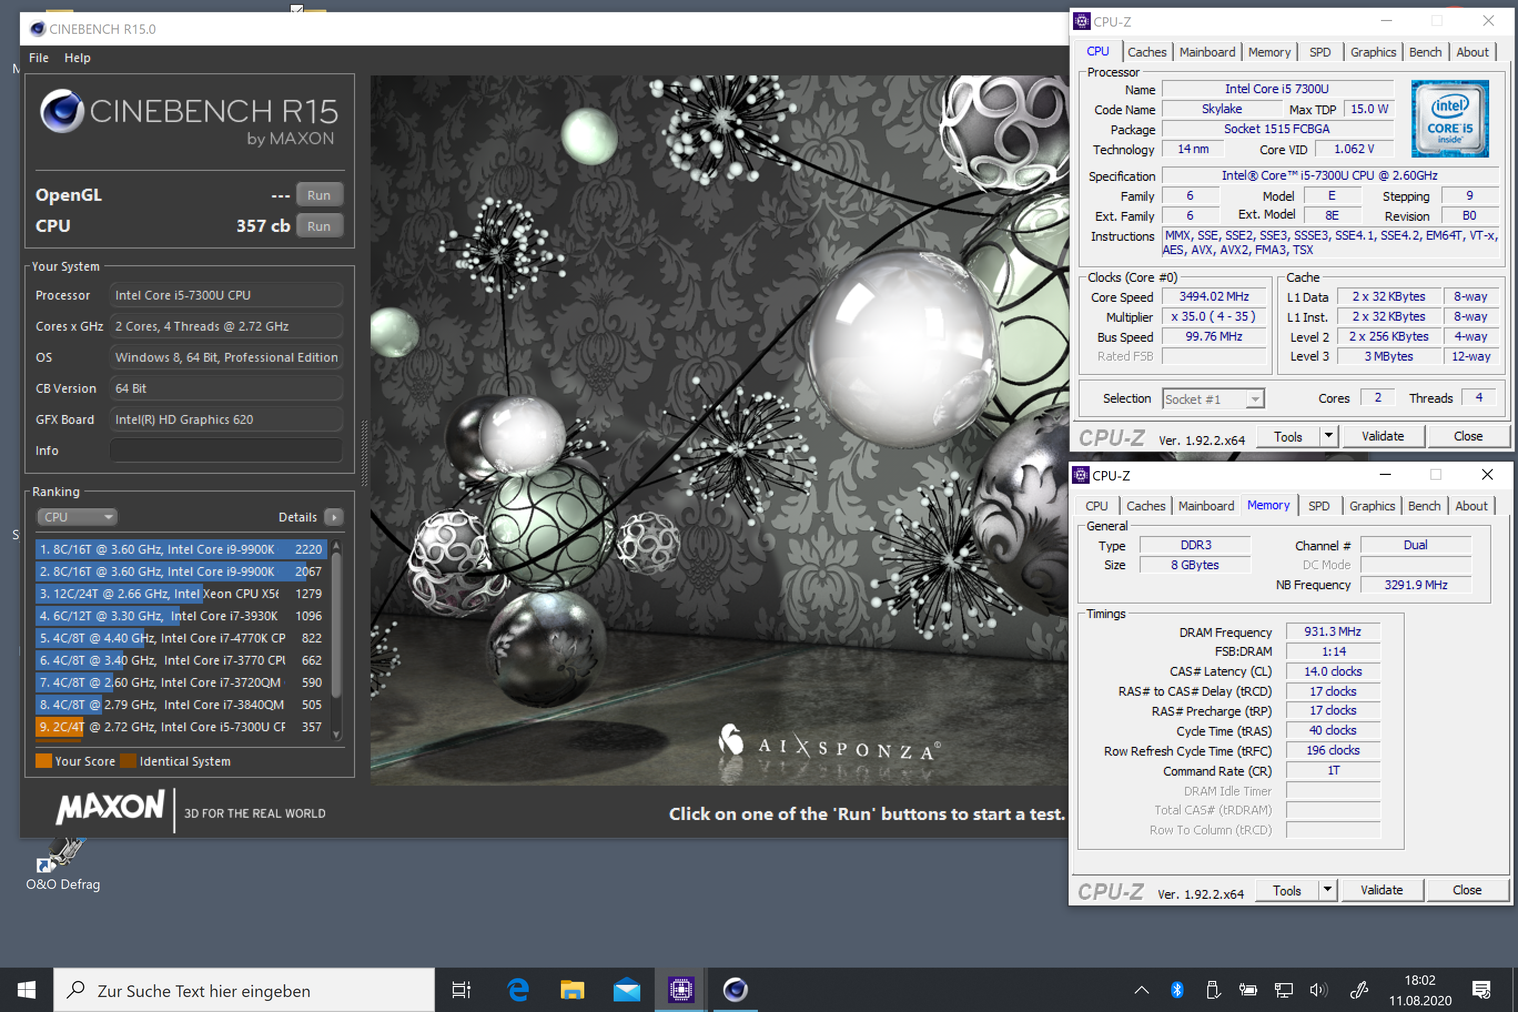Click ranking list scrollbar thumb
Viewport: 1518px width, 1012px height.
[336, 625]
